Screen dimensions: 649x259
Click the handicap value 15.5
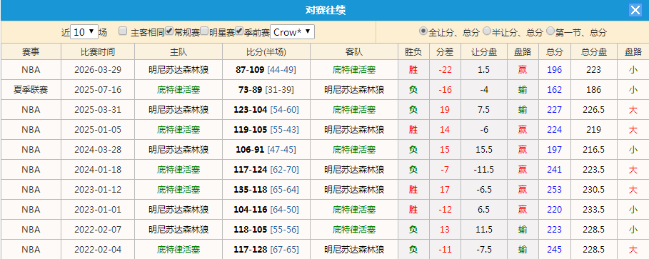(484, 149)
